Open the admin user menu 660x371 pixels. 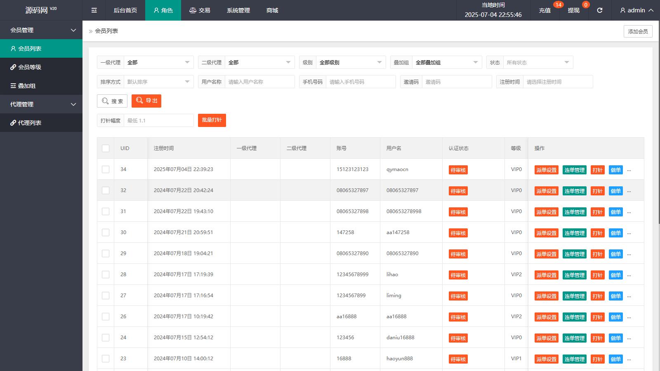[x=636, y=10]
